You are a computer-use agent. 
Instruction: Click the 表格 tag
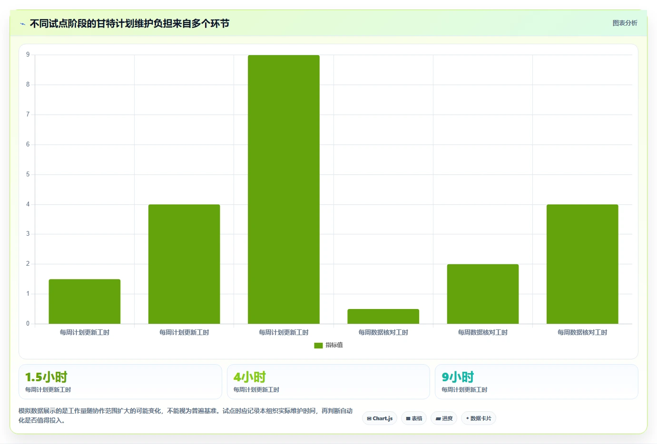[414, 418]
